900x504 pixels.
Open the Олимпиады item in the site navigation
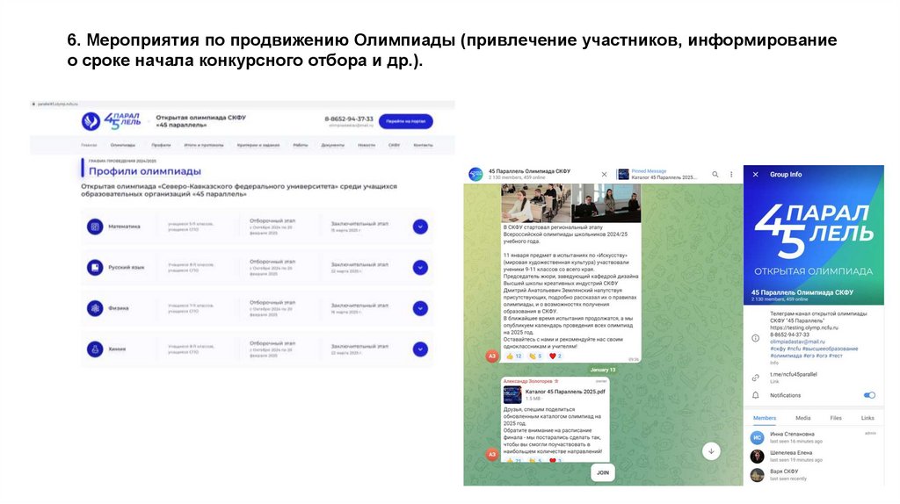click(x=123, y=145)
